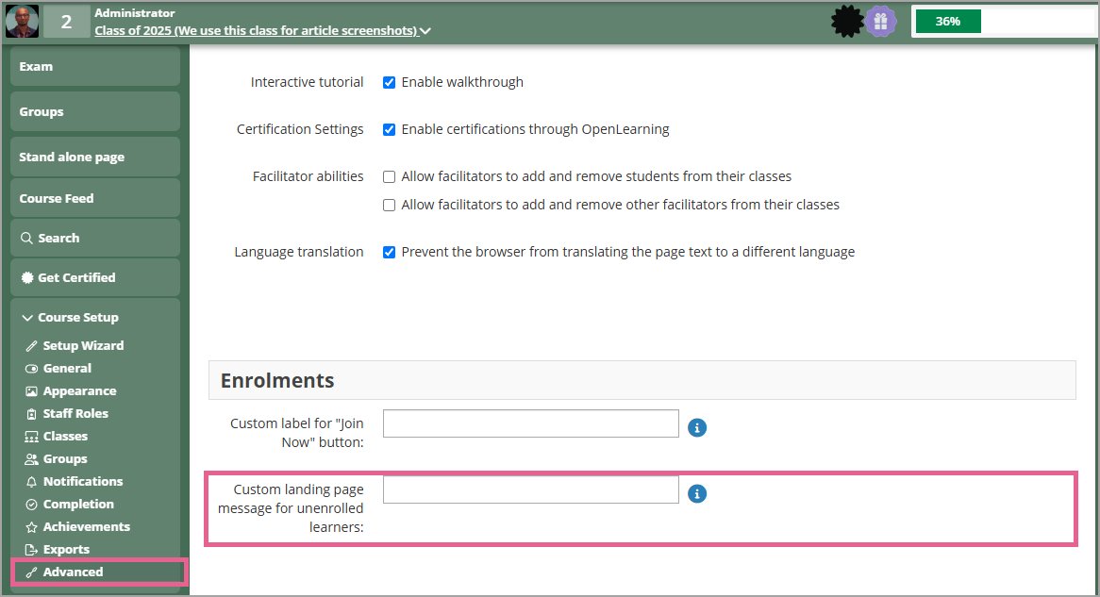Image resolution: width=1100 pixels, height=597 pixels.
Task: Open Setup Wizard settings
Action: click(83, 346)
